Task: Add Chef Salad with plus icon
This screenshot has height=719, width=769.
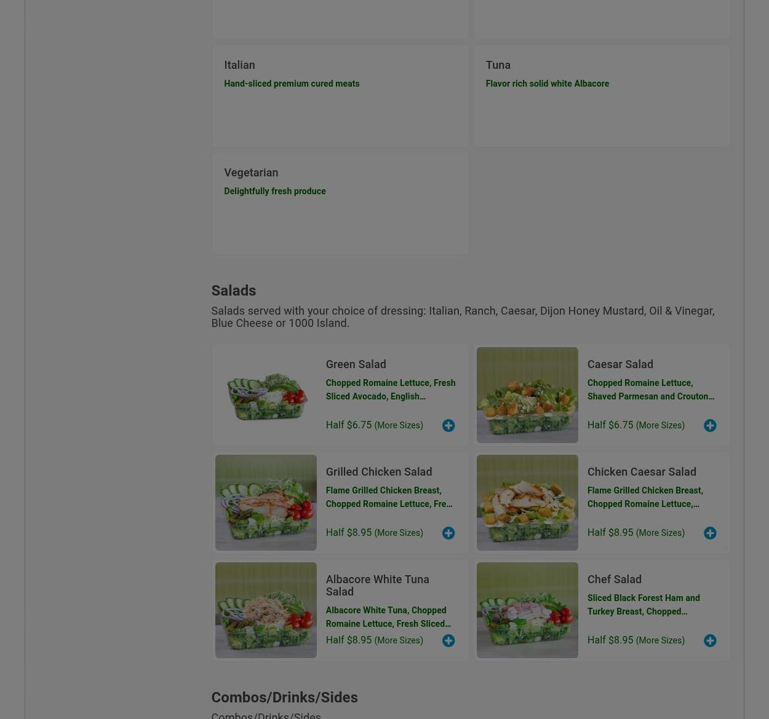Action: pos(710,640)
